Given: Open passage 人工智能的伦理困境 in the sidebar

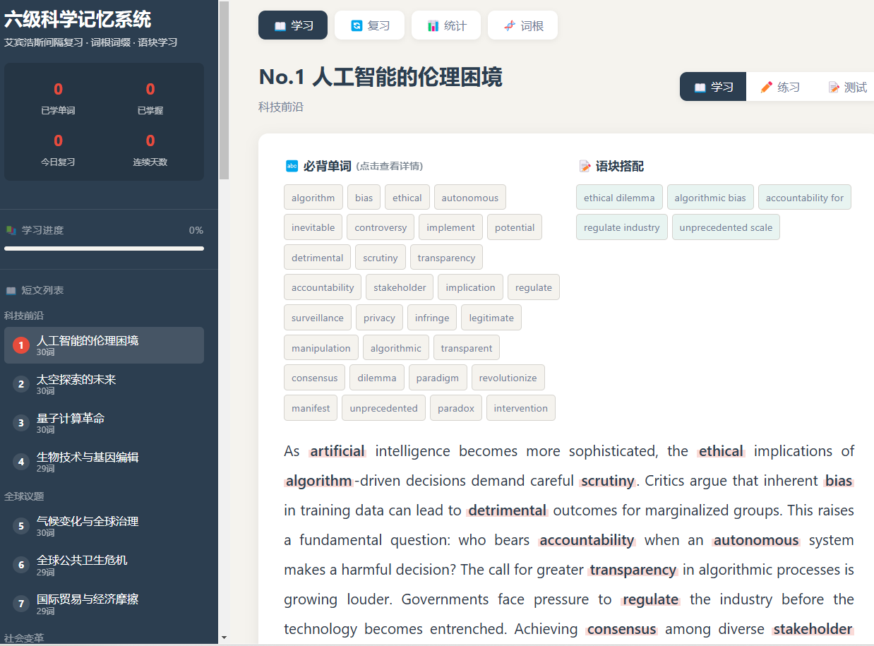Looking at the screenshot, I should (104, 345).
